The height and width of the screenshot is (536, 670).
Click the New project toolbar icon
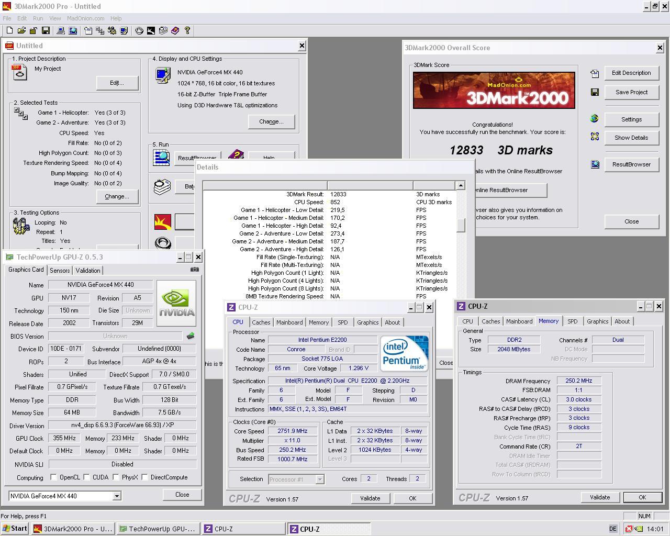point(9,31)
